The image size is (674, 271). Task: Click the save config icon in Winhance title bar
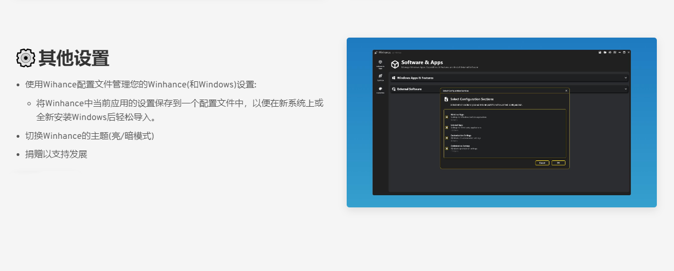point(600,53)
